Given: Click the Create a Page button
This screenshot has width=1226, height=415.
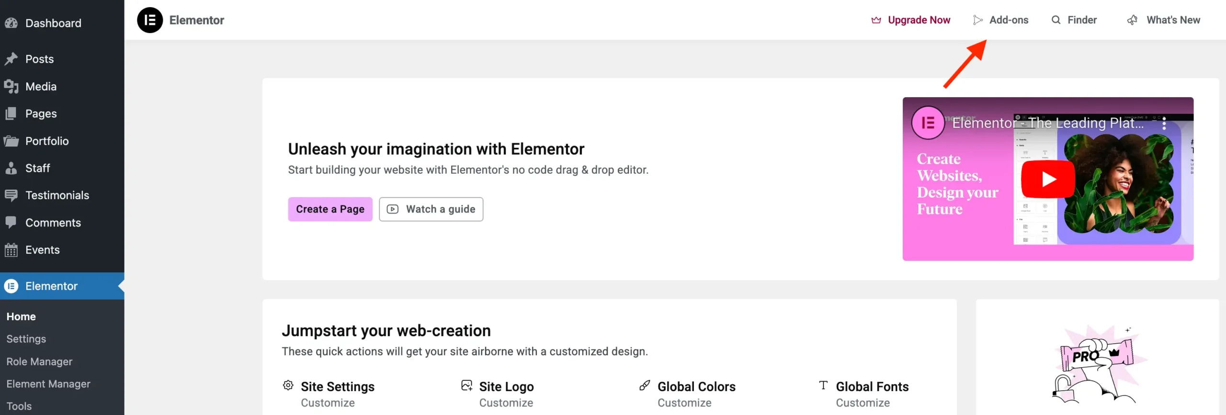Looking at the screenshot, I should pyautogui.click(x=330, y=209).
